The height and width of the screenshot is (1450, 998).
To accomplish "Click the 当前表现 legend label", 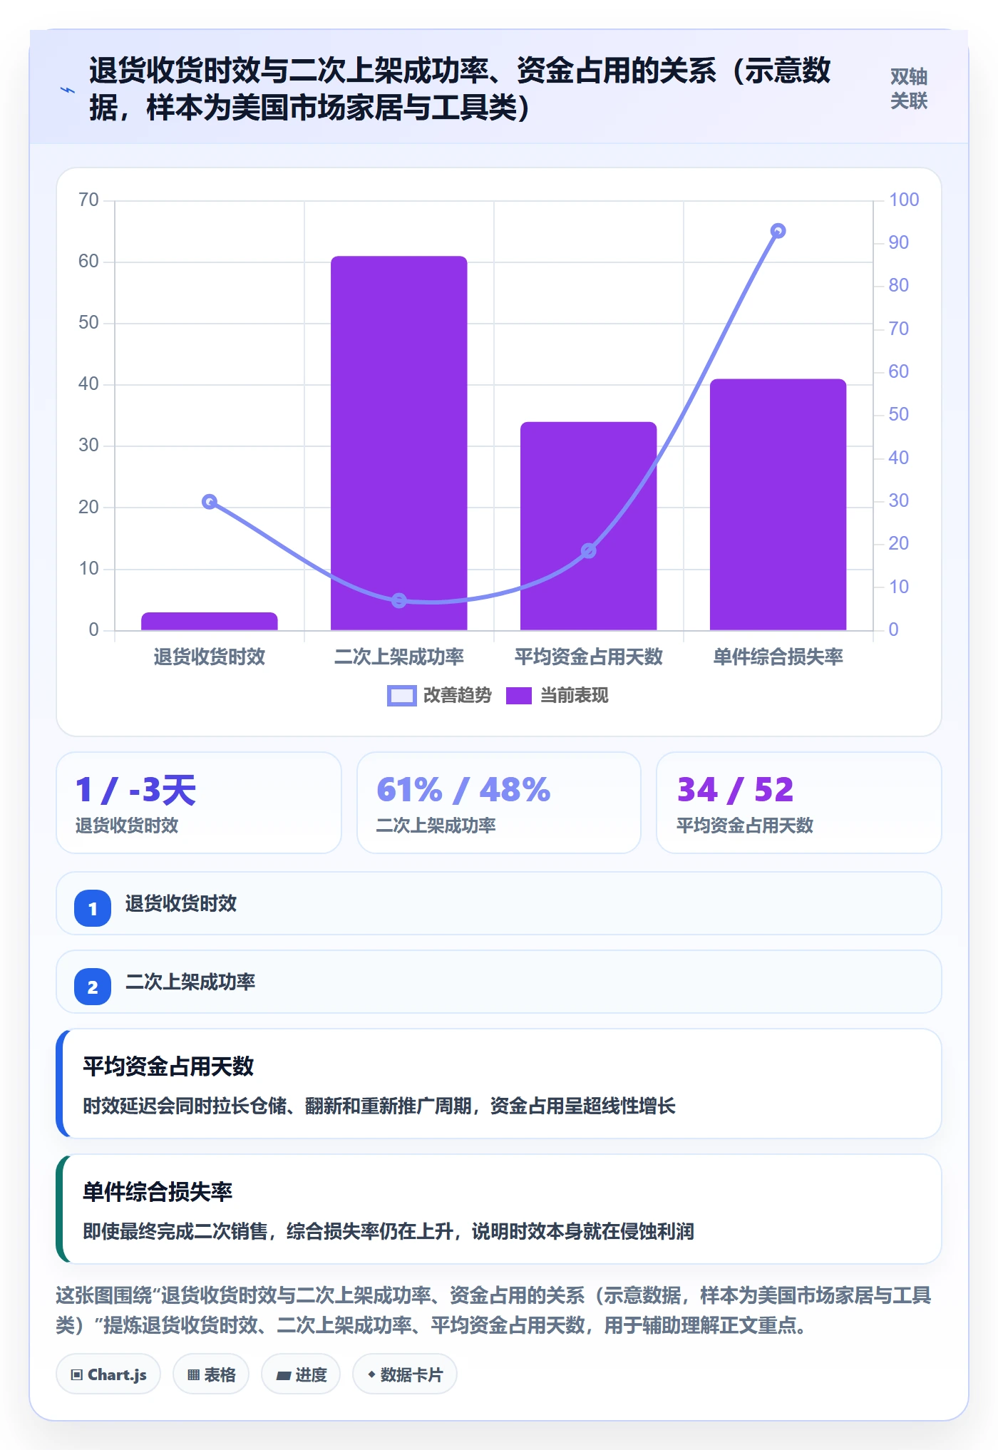I will tap(574, 695).
